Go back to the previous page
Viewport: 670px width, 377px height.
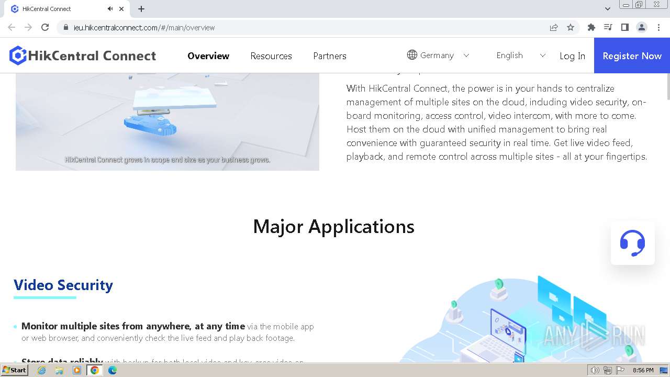pos(12,27)
